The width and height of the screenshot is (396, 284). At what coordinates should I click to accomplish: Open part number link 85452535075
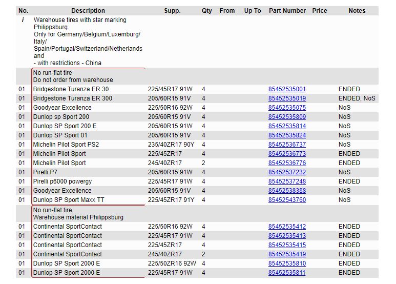click(x=287, y=108)
